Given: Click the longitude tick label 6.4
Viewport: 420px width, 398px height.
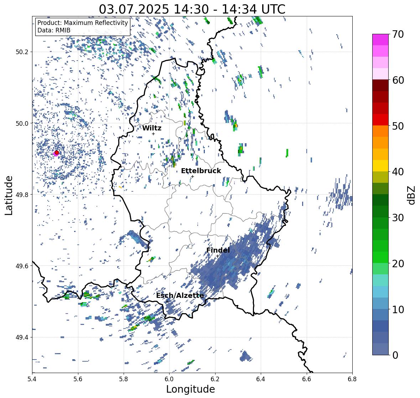Looking at the screenshot, I should 261,379.
